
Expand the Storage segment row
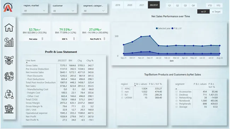click(177, 107)
